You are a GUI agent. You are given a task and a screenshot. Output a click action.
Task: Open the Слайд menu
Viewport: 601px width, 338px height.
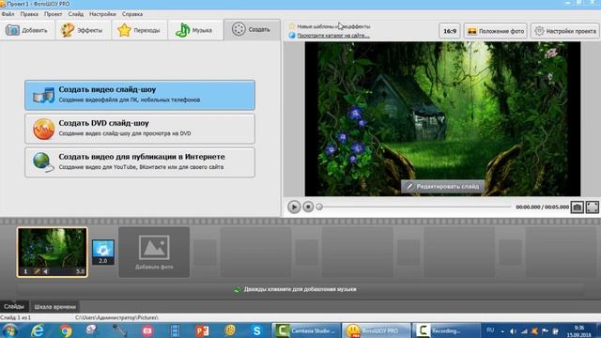click(x=75, y=14)
